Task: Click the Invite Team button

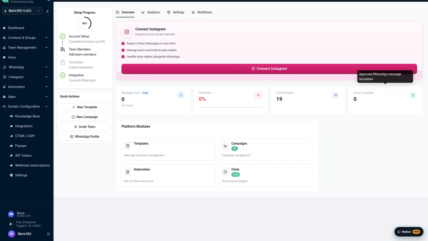Action: point(85,127)
